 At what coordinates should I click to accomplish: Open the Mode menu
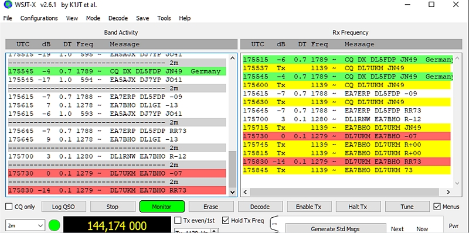(x=93, y=18)
